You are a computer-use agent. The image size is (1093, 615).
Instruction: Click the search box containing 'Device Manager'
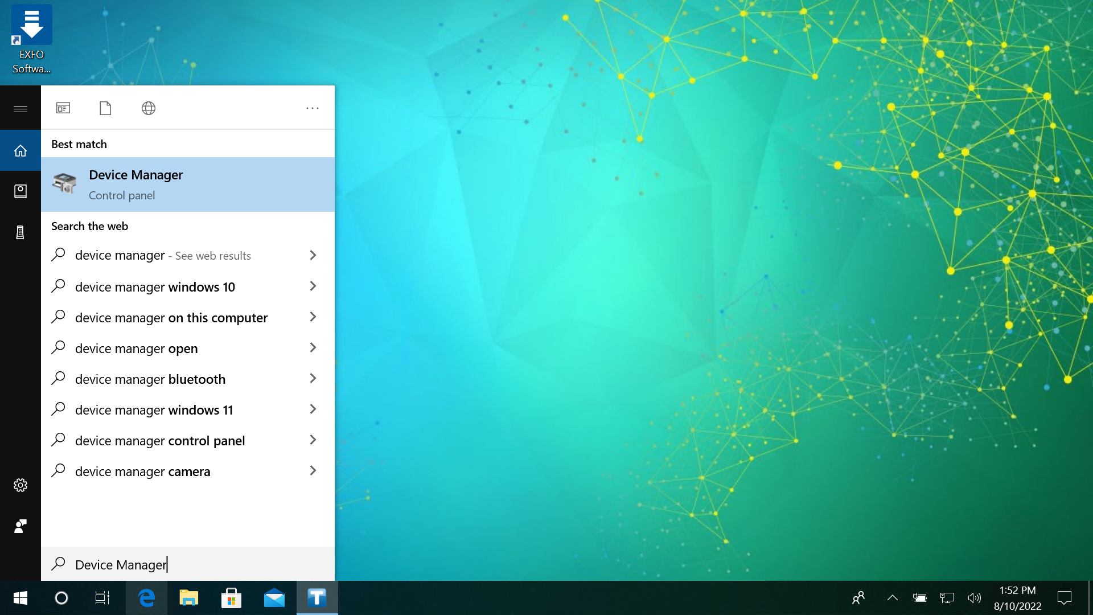point(188,564)
